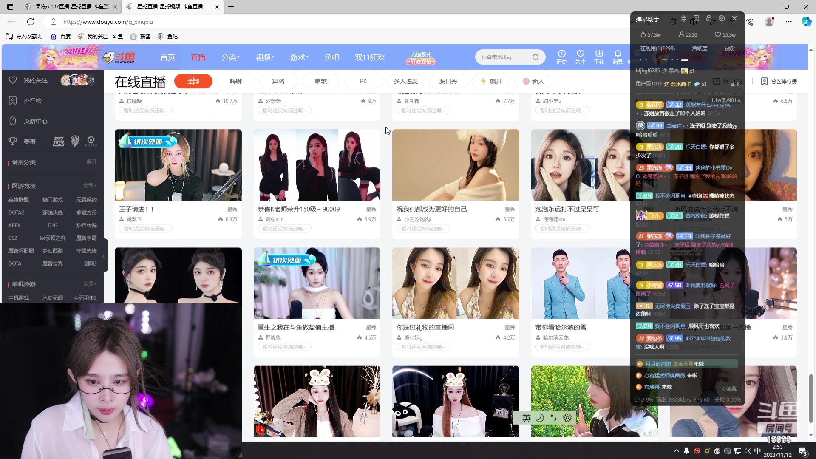816x459 pixels.
Task: Click taskbar microphone tray icon
Action: click(686, 451)
